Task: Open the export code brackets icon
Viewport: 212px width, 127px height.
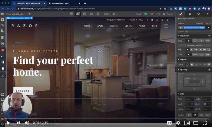Action: click(152, 14)
